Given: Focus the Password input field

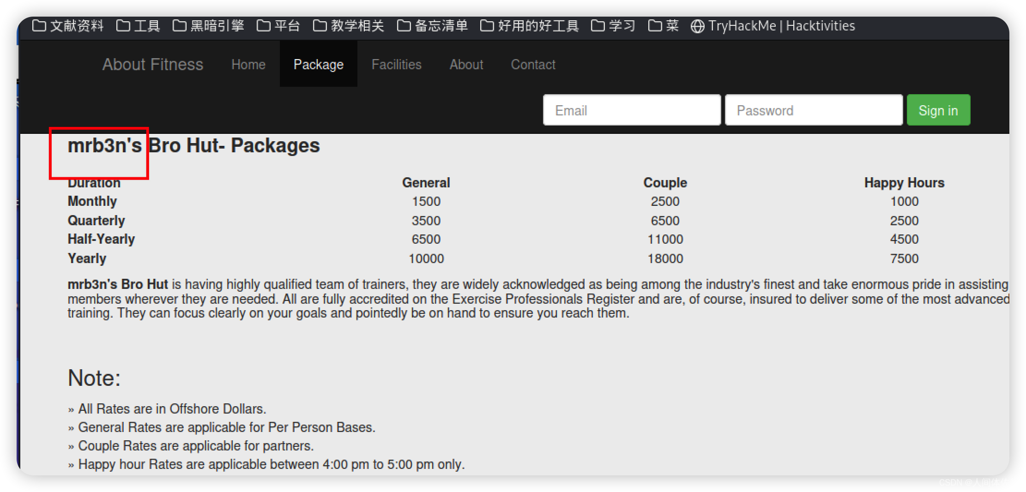Looking at the screenshot, I should [814, 110].
